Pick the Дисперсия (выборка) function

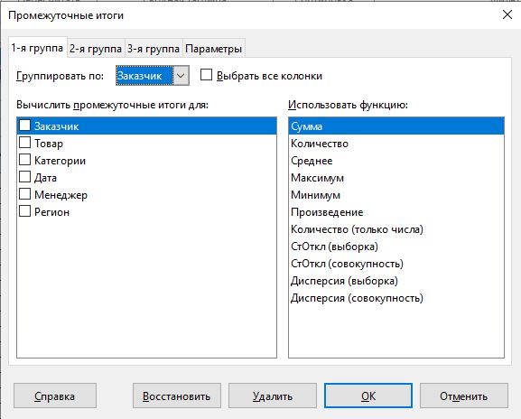(x=396, y=281)
